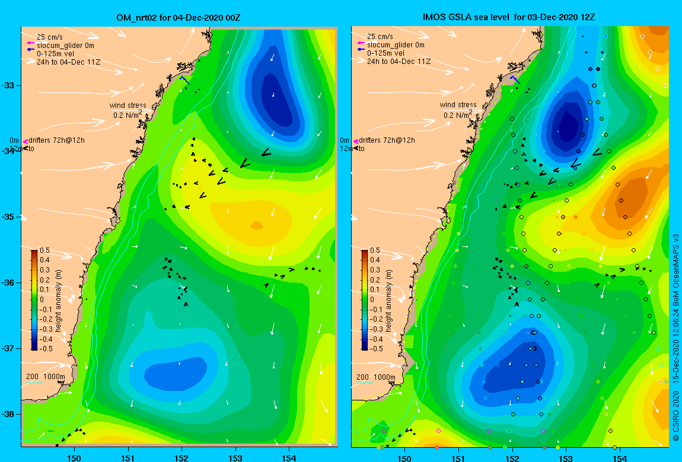The image size is (682, 462).
Task: Click vertical 'height anomaly (m)' label in left map
Action: pos(59,301)
